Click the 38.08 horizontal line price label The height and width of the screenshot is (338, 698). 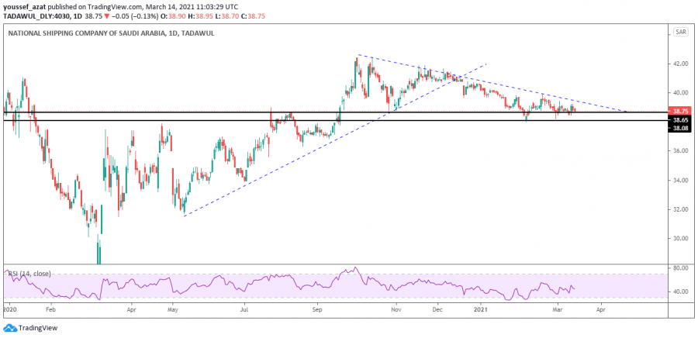tap(680, 128)
